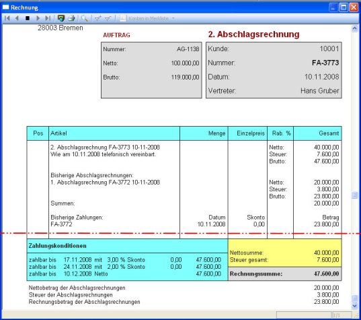361x320 pixels.
Task: Click scrollbar up arrow at top right
Action: point(354,28)
